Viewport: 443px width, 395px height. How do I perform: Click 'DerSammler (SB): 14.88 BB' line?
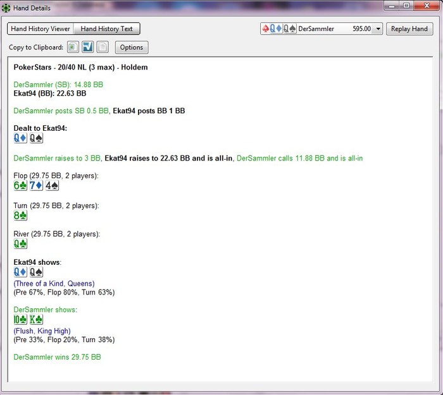58,85
